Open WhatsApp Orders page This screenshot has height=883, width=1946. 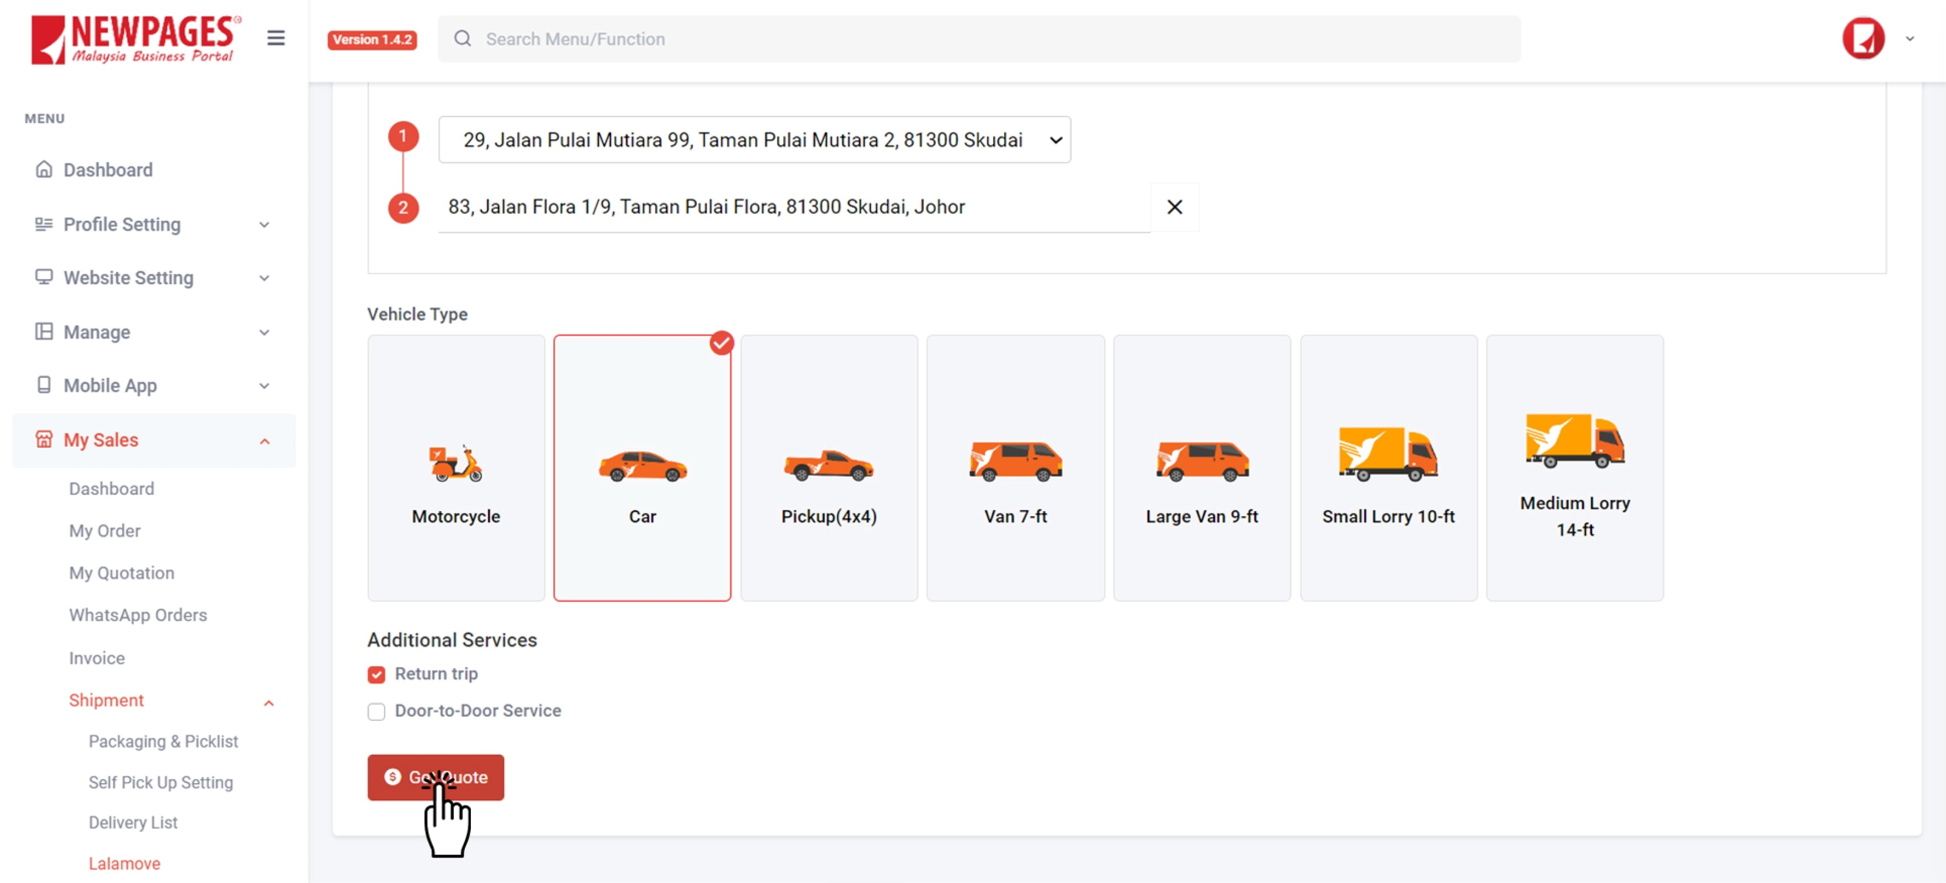point(138,615)
